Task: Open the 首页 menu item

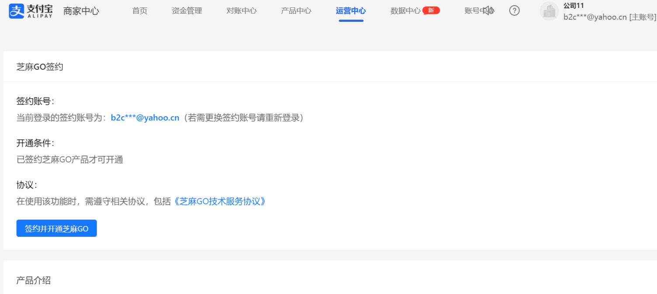Action: (139, 10)
